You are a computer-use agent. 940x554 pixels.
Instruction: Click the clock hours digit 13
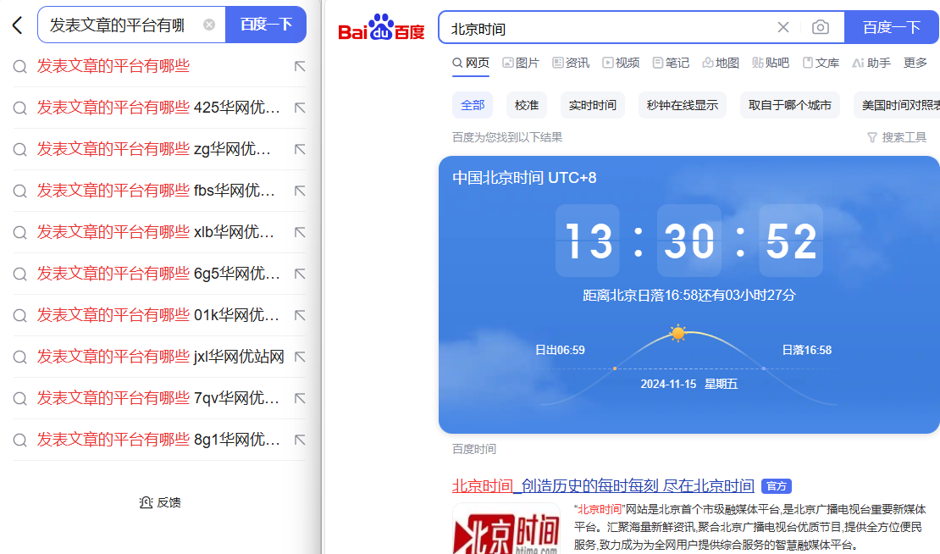[588, 241]
